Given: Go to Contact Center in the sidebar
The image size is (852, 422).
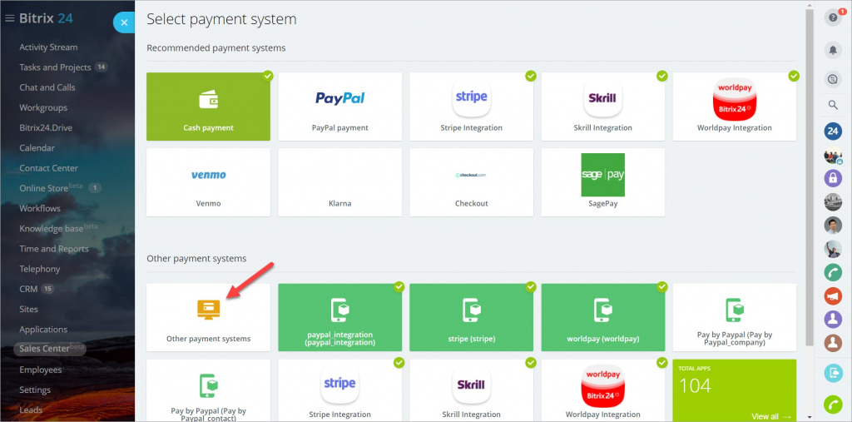Looking at the screenshot, I should (x=49, y=168).
